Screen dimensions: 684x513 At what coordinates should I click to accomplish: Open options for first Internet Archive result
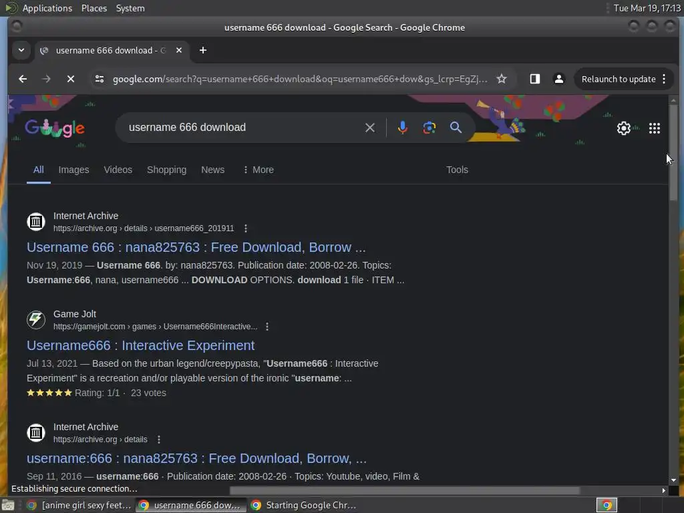(246, 228)
